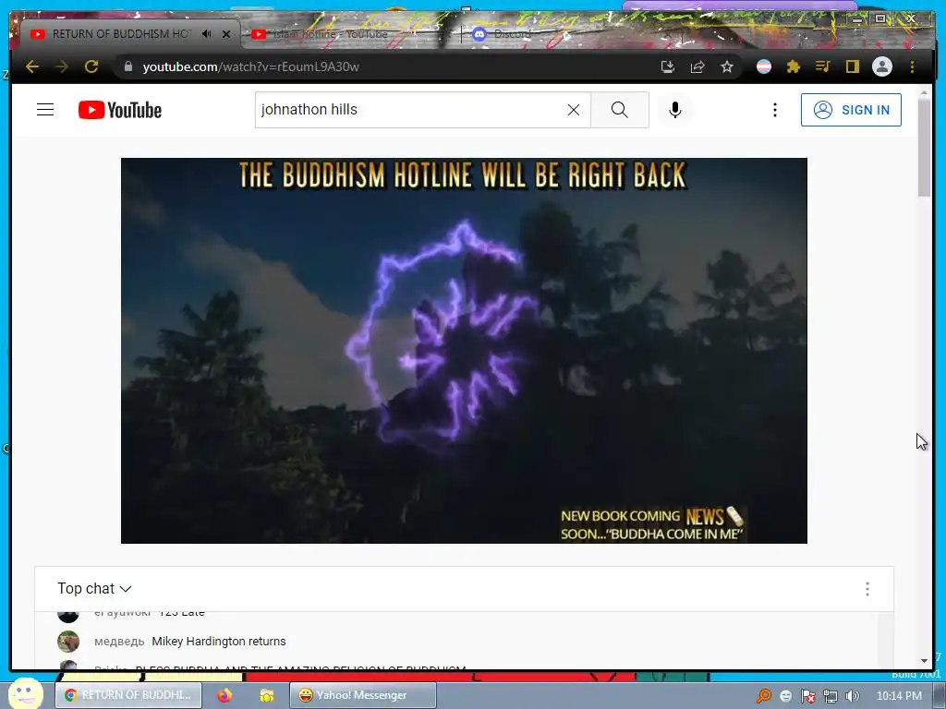Open the Extensions puzzle piece menu

[x=794, y=66]
